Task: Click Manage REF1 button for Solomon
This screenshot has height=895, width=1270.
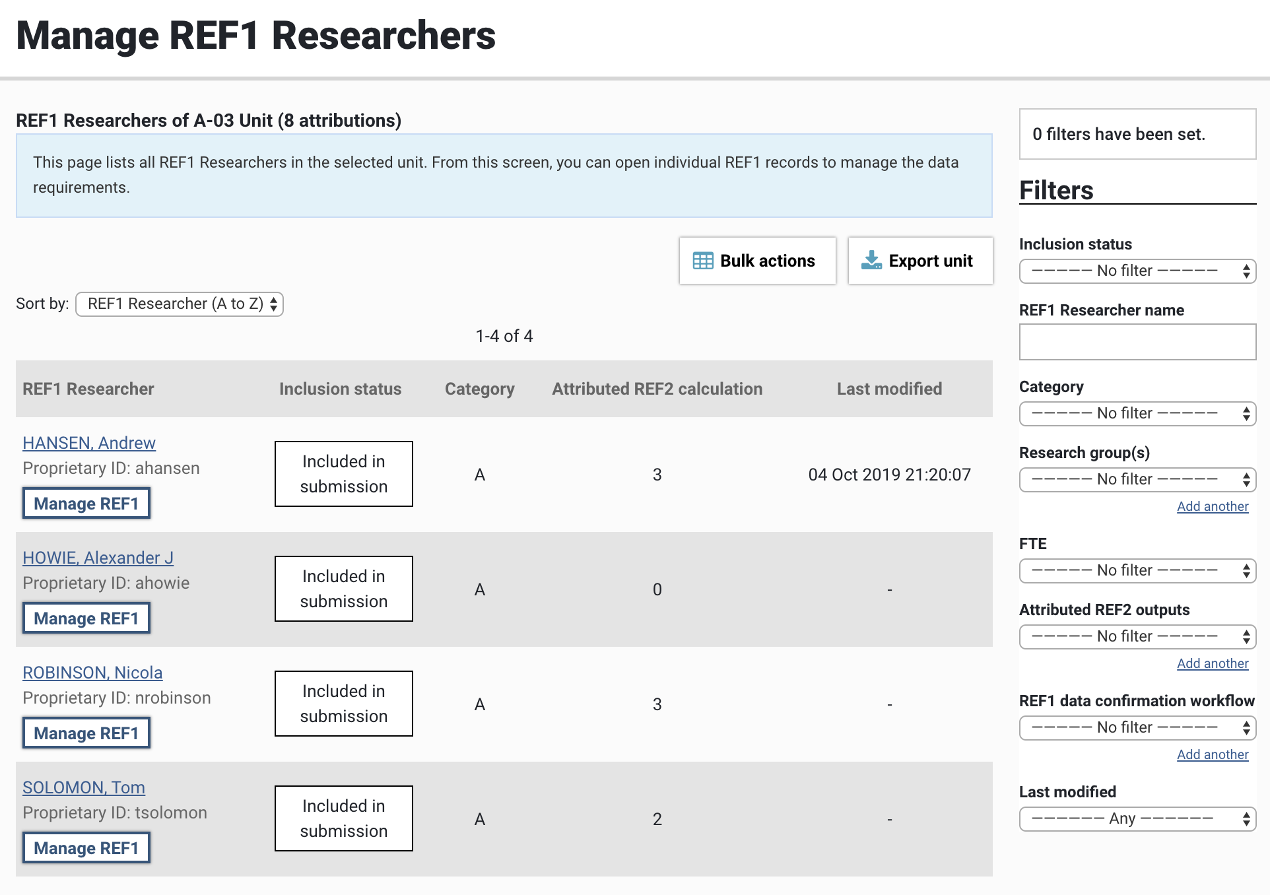Action: tap(86, 848)
